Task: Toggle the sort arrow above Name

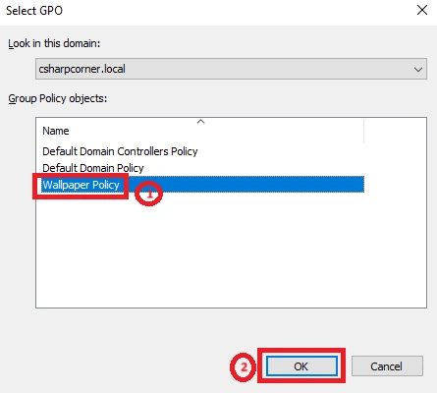Action: click(200, 122)
